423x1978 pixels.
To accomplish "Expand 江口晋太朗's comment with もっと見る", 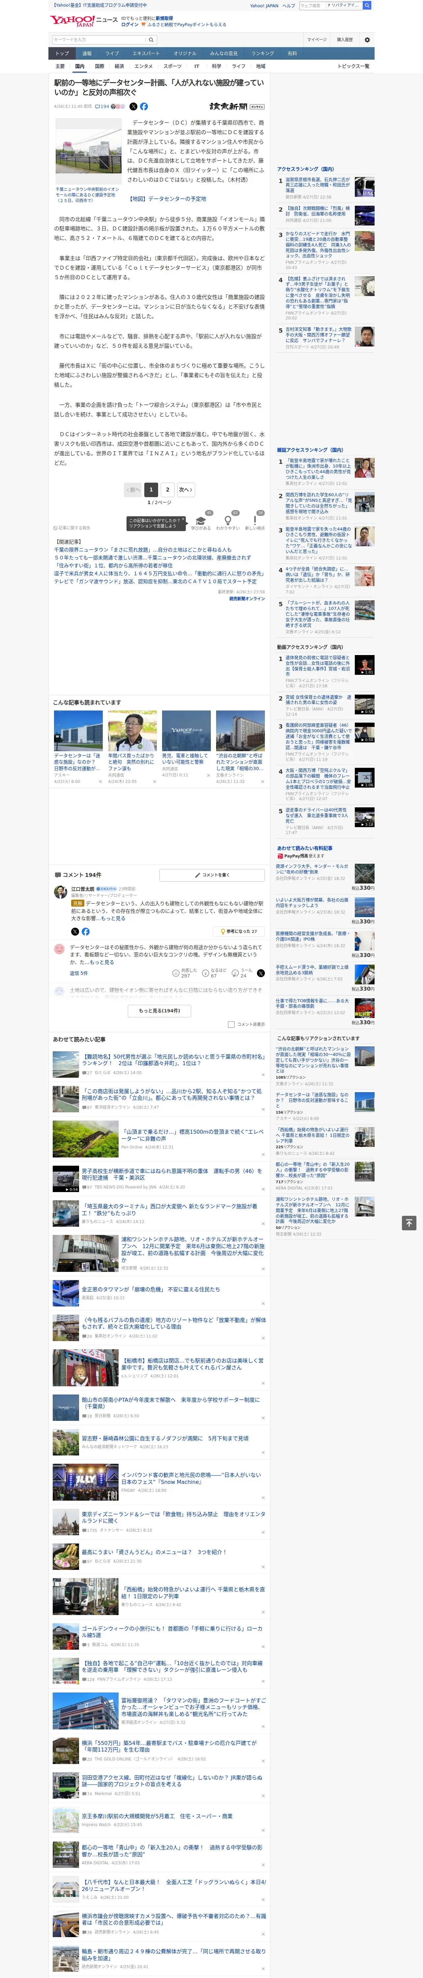I will pos(114,918).
